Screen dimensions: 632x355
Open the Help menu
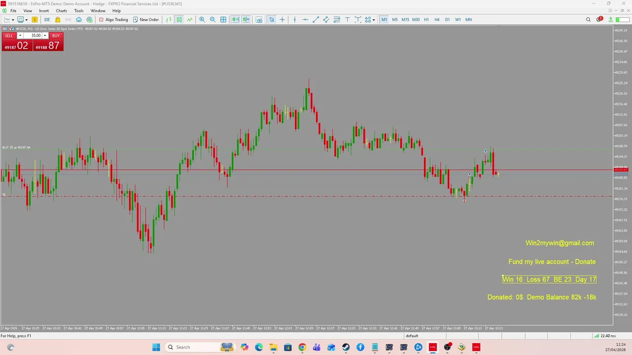pyautogui.click(x=117, y=11)
